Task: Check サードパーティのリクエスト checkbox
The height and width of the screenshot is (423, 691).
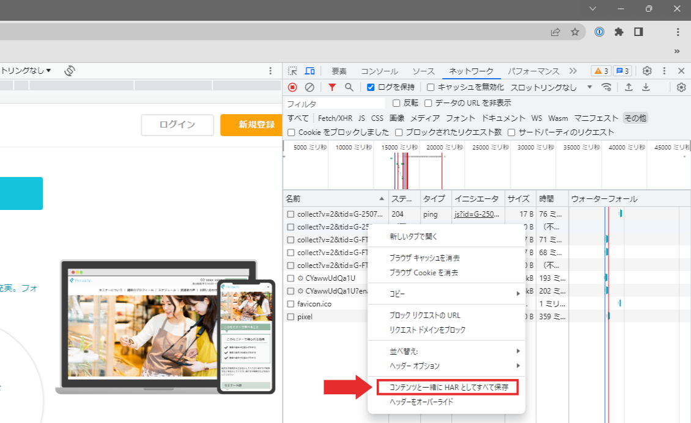Action: (x=511, y=132)
